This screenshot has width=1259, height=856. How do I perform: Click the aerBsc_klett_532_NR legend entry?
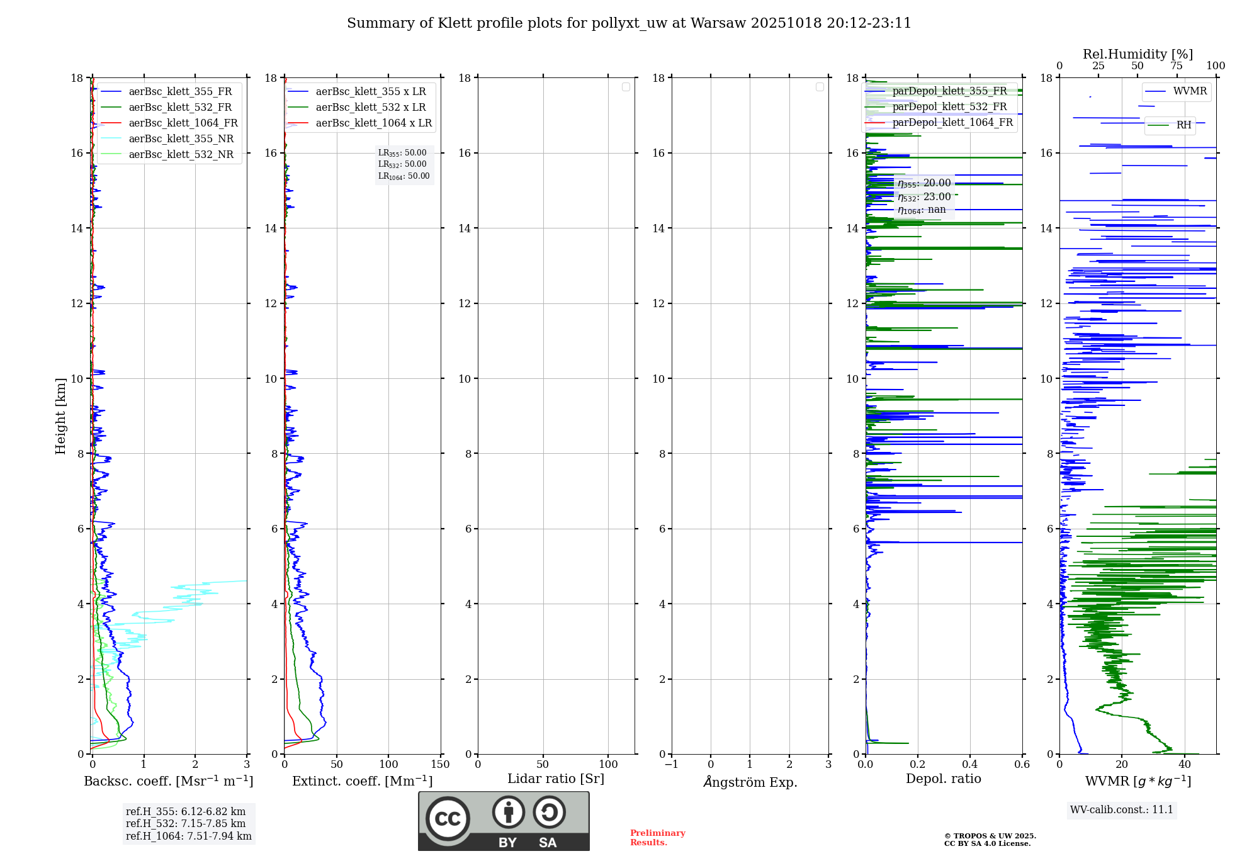click(181, 154)
